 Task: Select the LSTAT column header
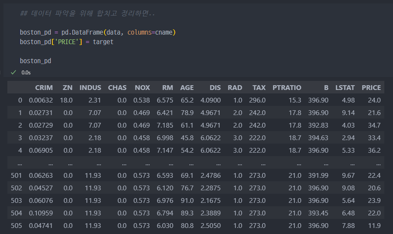click(x=345, y=88)
